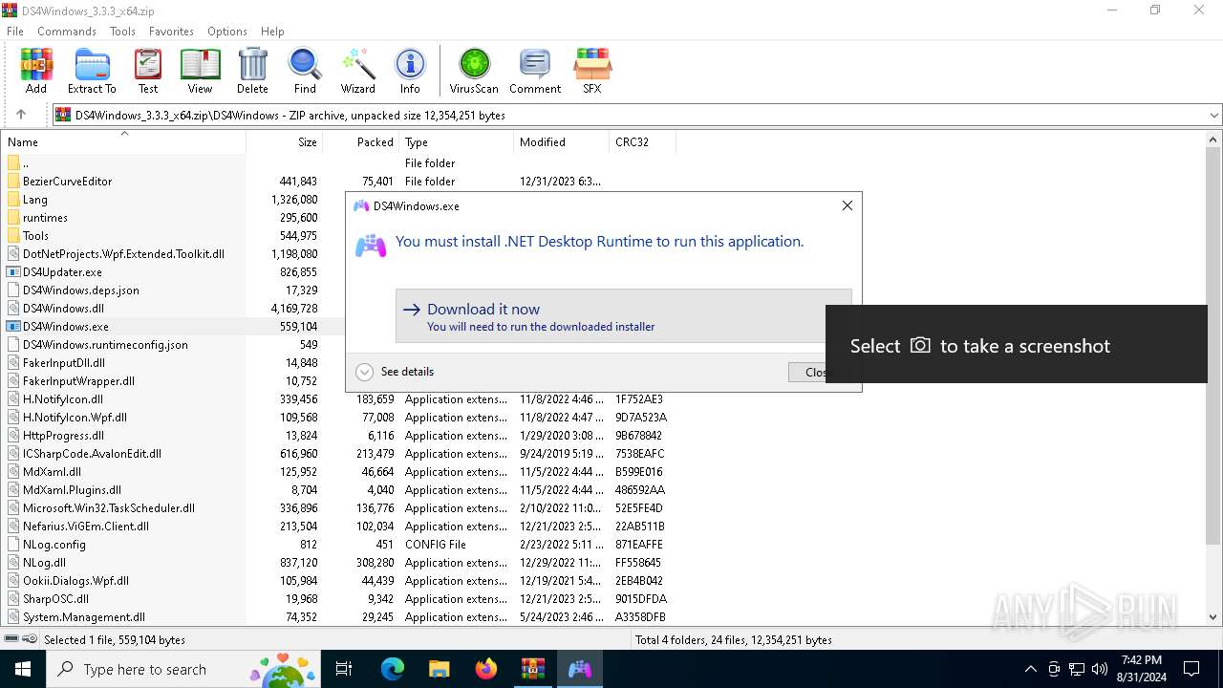Sort by CRC32 column header

point(642,141)
